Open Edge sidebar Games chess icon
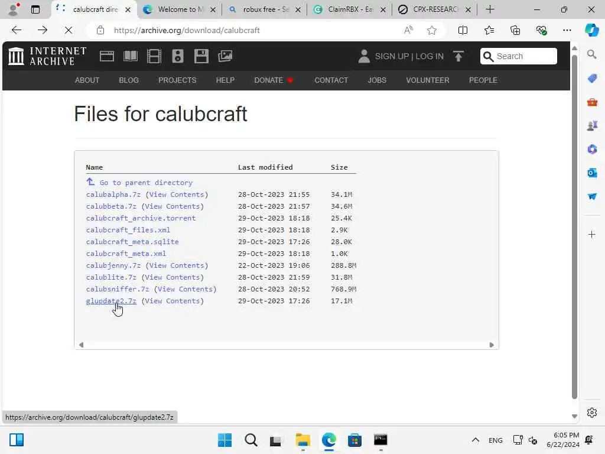 592,126
